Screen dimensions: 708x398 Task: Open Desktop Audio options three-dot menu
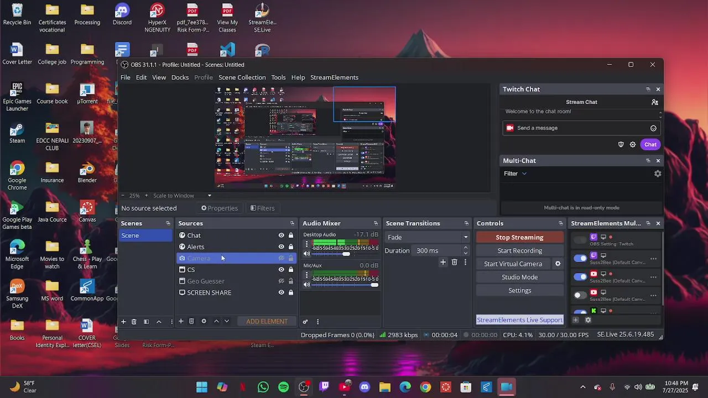(x=307, y=244)
